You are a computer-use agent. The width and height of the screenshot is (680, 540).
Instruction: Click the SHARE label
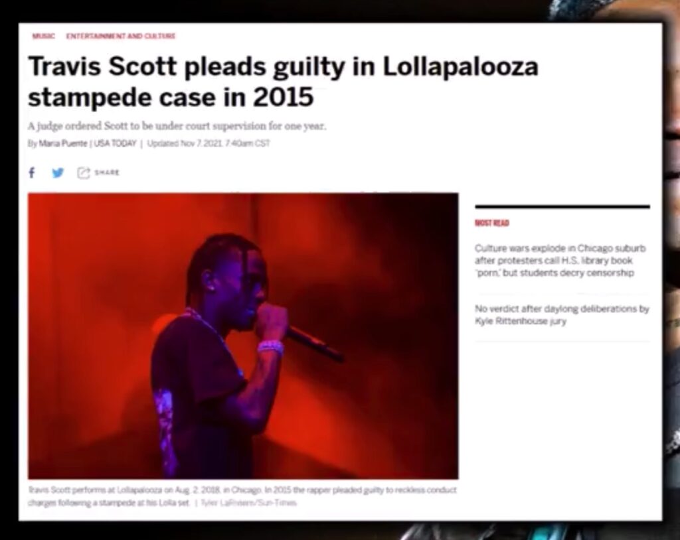pyautogui.click(x=107, y=172)
